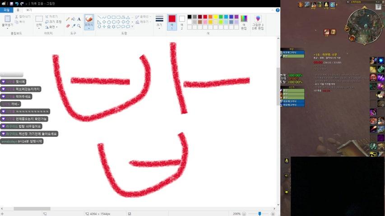
Task: Click the zoom out minus button
Action: [x=244, y=214]
